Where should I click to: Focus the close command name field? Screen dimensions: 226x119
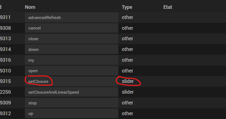pyautogui.click(x=71, y=39)
